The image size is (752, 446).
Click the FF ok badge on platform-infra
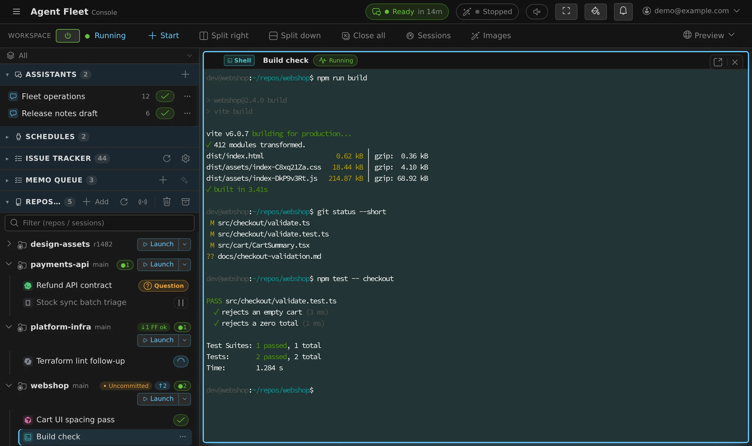pyautogui.click(x=154, y=327)
